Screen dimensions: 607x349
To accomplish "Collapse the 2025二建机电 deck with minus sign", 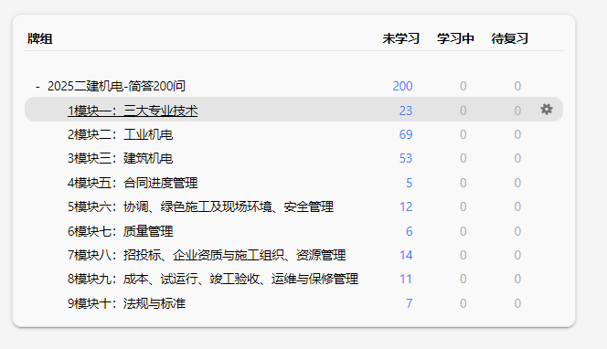I will tap(37, 86).
